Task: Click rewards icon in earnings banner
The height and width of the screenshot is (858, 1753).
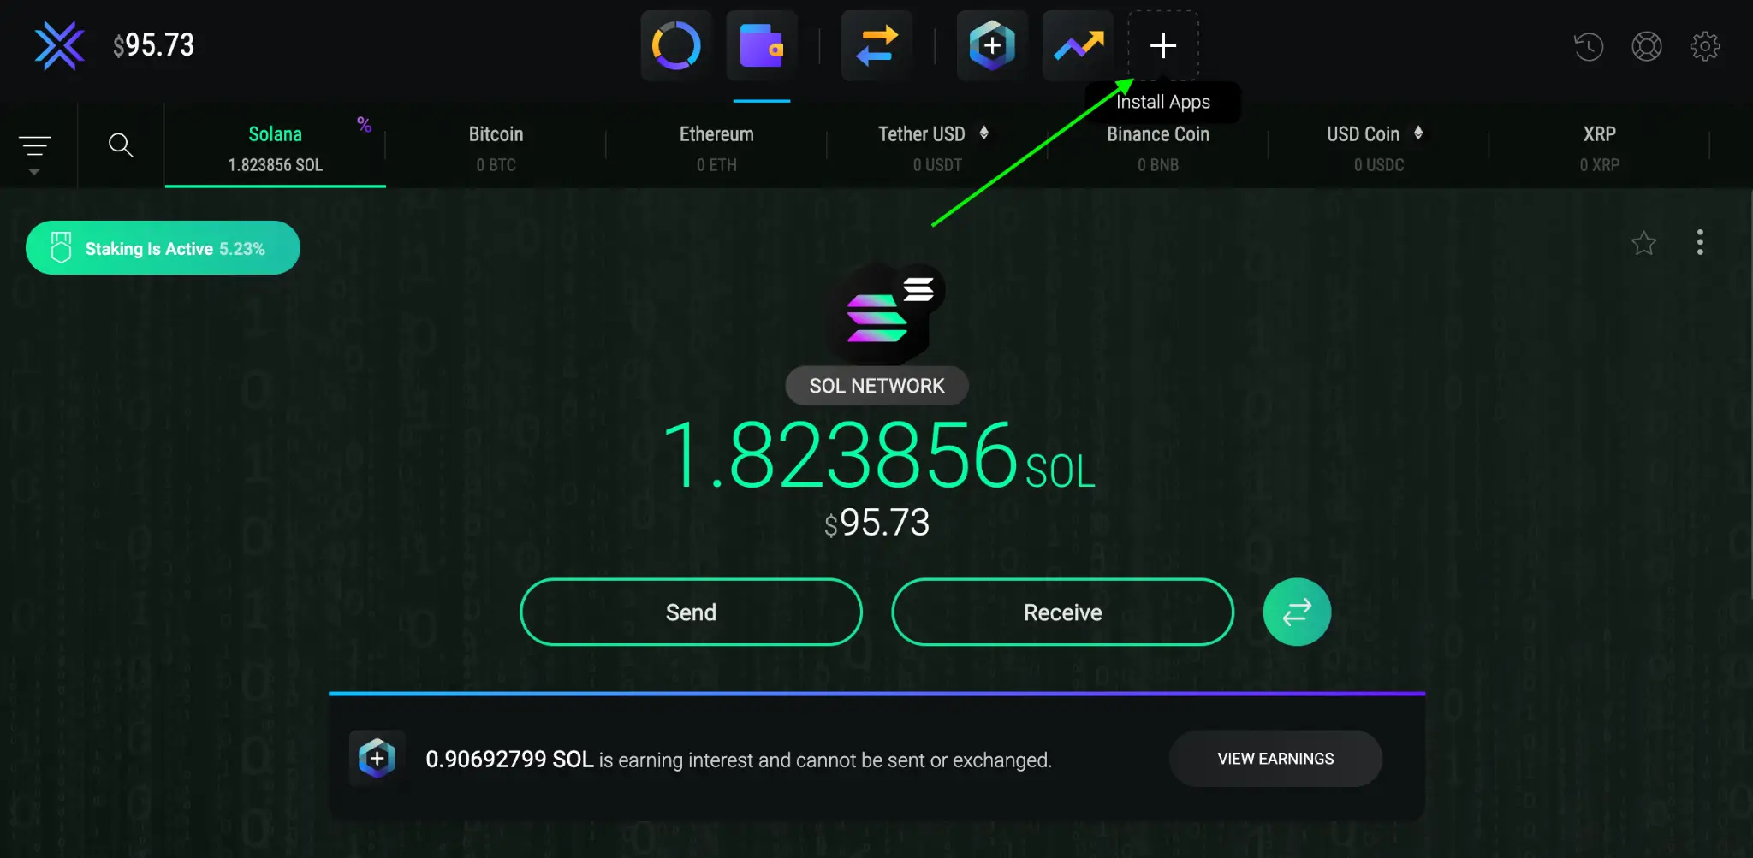Action: pyautogui.click(x=377, y=759)
